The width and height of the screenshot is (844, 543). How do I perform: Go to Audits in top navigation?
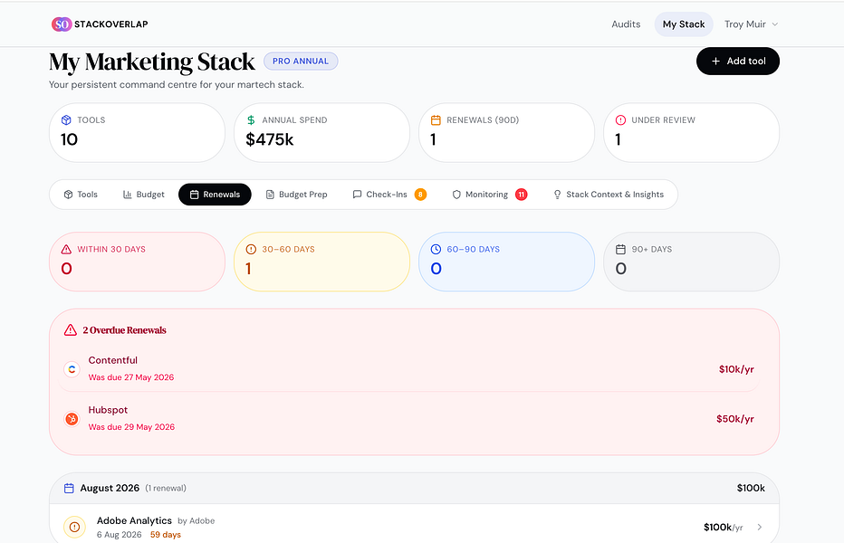[626, 24]
